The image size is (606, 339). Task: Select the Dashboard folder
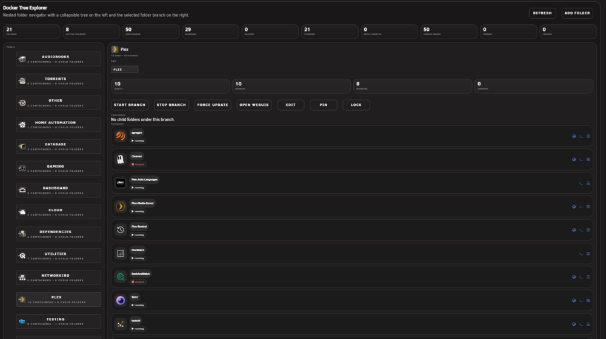coord(58,190)
